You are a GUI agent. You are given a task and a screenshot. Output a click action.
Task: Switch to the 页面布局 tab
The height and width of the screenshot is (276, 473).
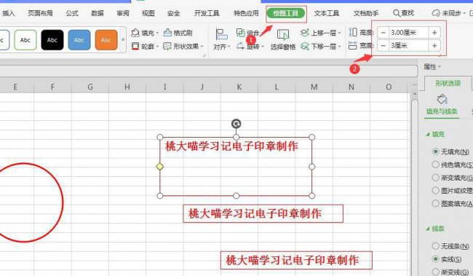(40, 13)
